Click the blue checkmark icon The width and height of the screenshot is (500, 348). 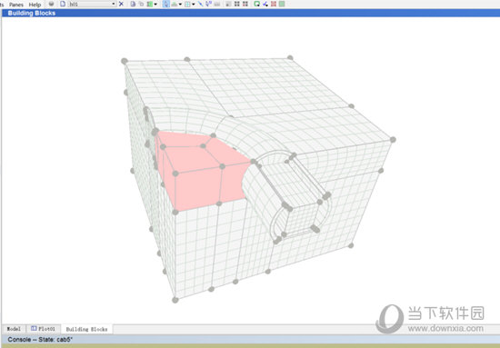(265, 4)
